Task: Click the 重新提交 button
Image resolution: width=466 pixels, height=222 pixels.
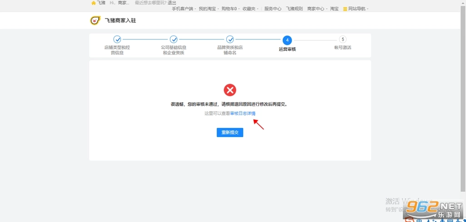Action: [x=230, y=132]
